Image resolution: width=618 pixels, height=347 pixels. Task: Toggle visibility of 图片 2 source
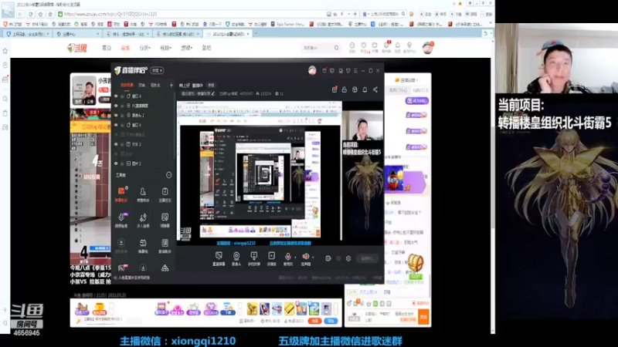(x=116, y=163)
